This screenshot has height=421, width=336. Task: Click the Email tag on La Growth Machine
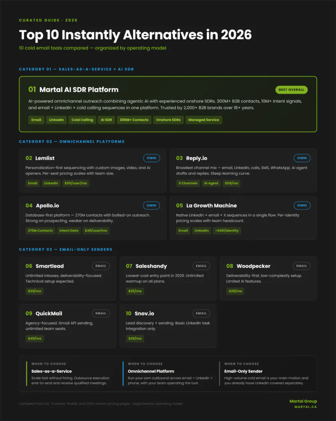(183, 230)
